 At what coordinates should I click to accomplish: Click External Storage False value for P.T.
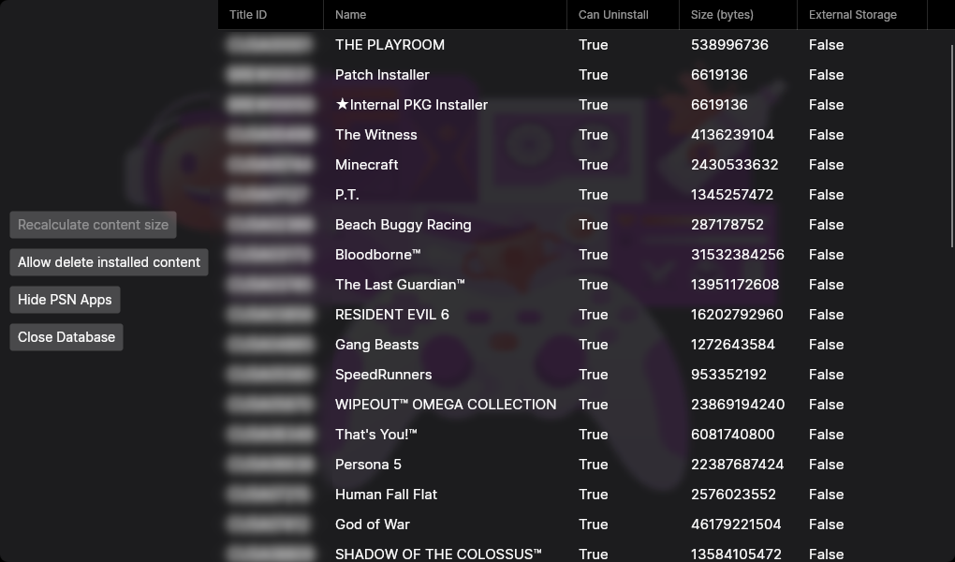827,195
